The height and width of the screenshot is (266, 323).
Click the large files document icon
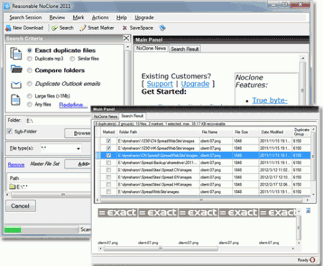coord(16,100)
